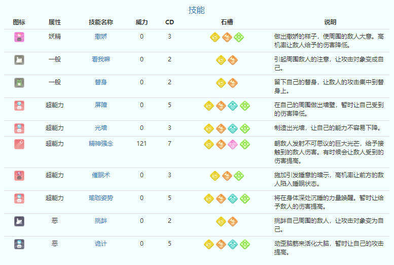Select the 催眠术 skill icon
Screen dimensions: 394x265
click(x=19, y=176)
